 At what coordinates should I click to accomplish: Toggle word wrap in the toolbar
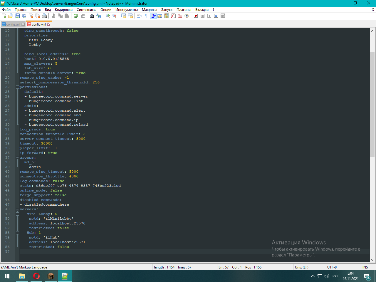point(139,16)
